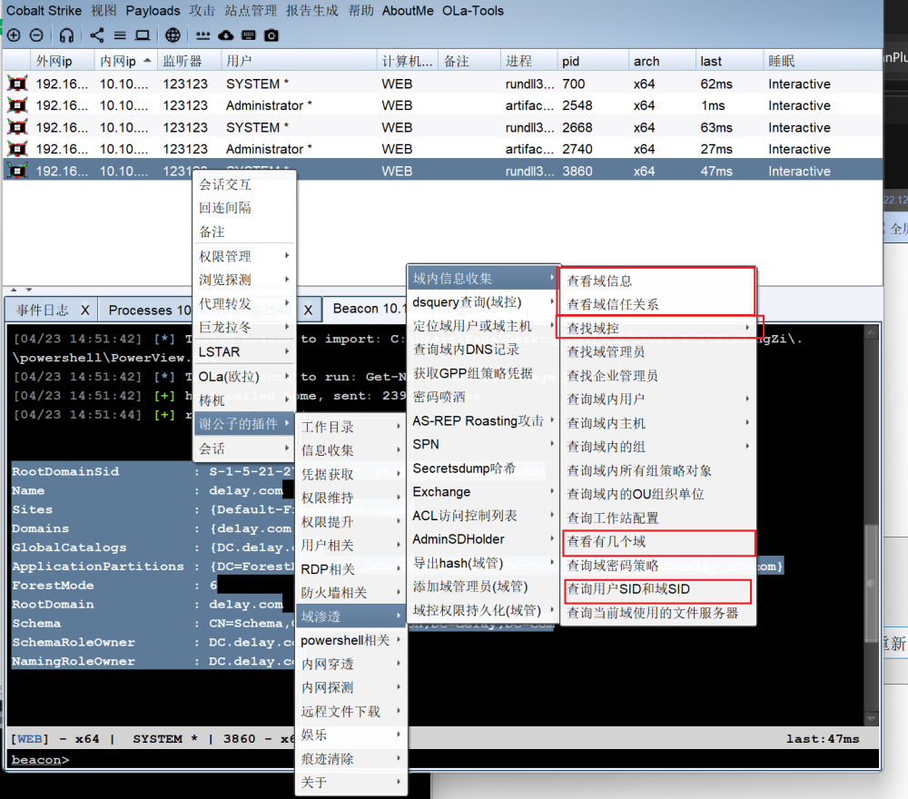The width and height of the screenshot is (908, 799).
Task: Switch to pivot graph view icon
Action: click(x=97, y=35)
